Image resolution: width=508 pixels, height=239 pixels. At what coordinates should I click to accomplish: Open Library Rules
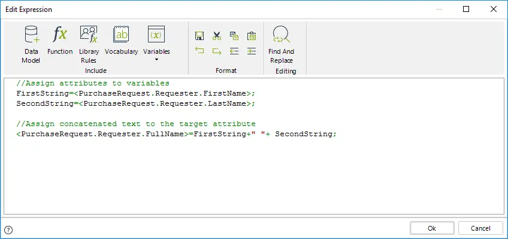click(x=89, y=45)
